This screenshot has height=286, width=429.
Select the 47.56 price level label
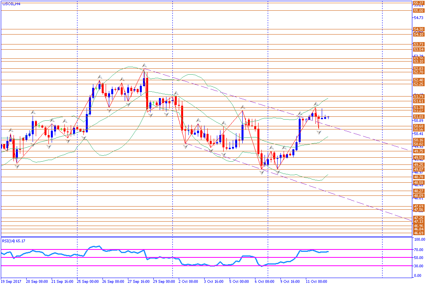point(419,210)
